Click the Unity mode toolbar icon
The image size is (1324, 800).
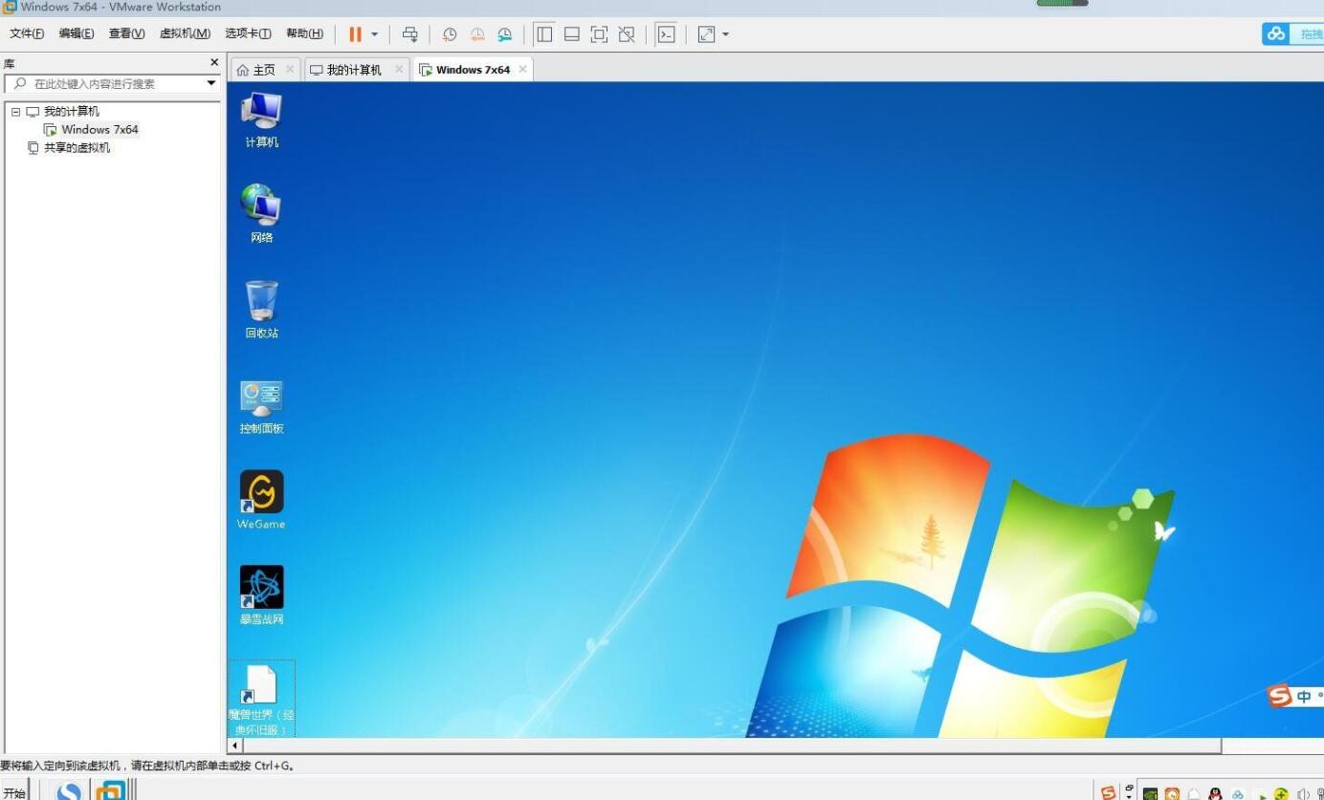tap(627, 34)
